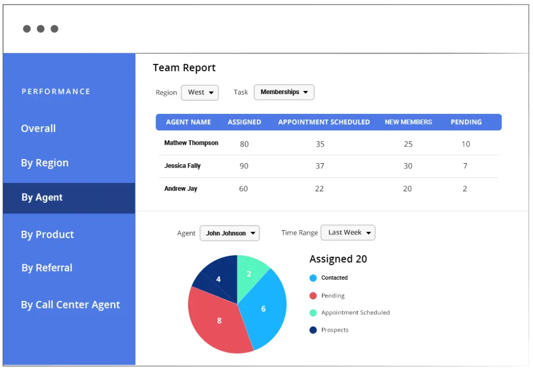
Task: Switch to the By Agent view
Action: click(42, 197)
